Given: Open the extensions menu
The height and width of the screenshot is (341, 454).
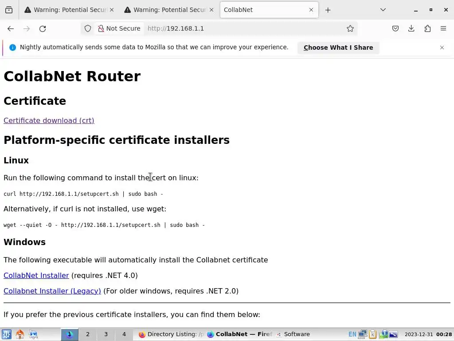Looking at the screenshot, I should [427, 28].
